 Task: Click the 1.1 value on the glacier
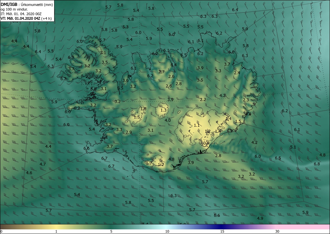click(x=197, y=125)
